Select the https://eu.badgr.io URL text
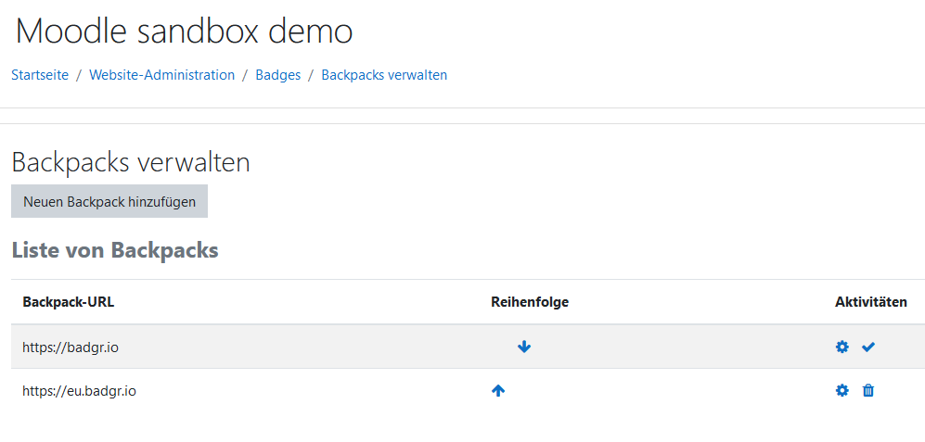The height and width of the screenshot is (442, 925). tap(79, 390)
